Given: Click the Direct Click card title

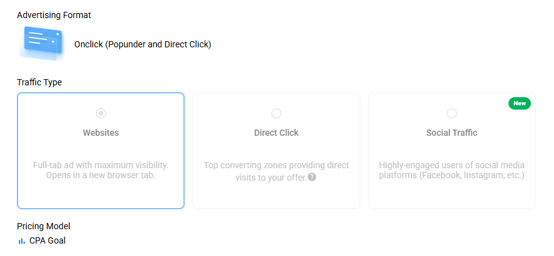Looking at the screenshot, I should point(276,133).
